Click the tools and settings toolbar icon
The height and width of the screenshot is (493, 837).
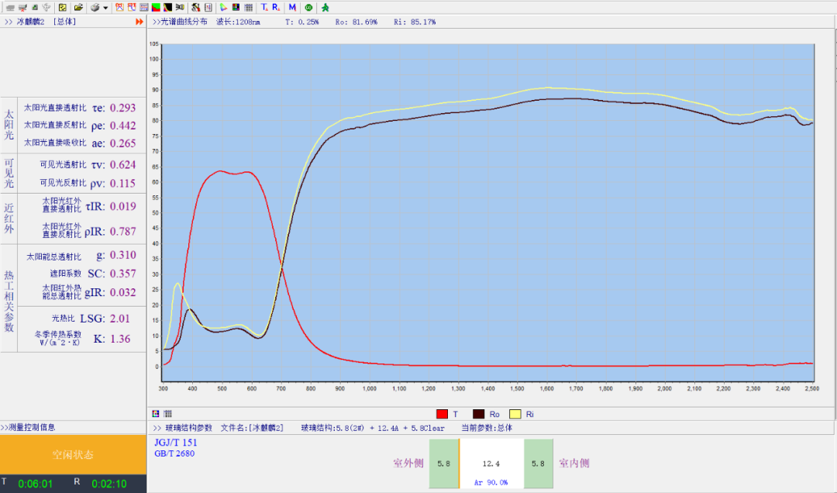point(195,8)
